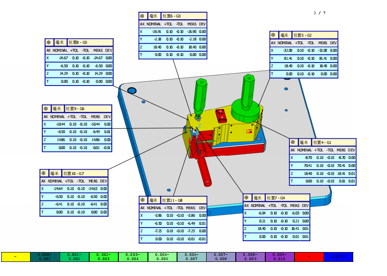The width and height of the screenshot is (387, 276).
Task: Click the large blue hole on plate corner
Action: coord(132,90)
